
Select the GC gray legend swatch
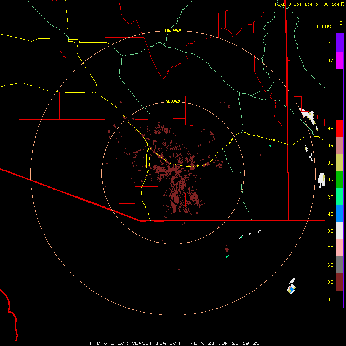pyautogui.click(x=339, y=265)
